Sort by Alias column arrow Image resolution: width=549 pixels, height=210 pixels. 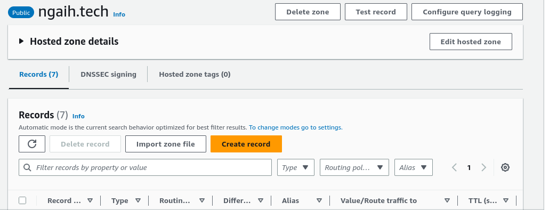319,200
